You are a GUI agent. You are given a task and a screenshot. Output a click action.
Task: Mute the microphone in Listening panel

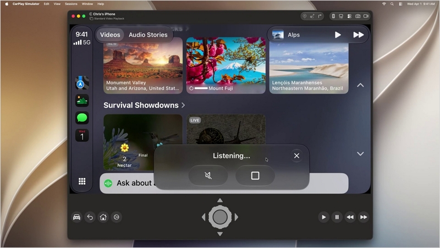[208, 175]
